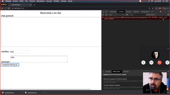Open the practicav03.zip download
170x95 pixels.
[x=9, y=93]
